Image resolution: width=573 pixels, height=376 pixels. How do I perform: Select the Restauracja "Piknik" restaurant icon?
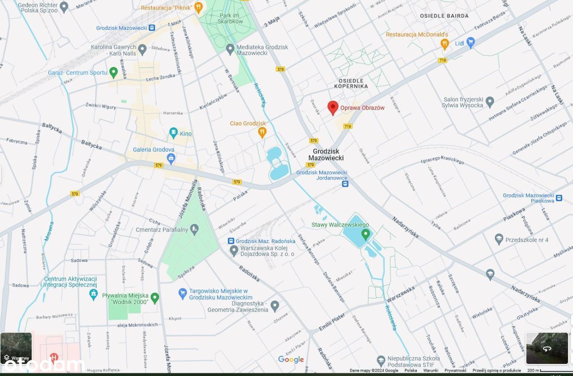point(199,7)
